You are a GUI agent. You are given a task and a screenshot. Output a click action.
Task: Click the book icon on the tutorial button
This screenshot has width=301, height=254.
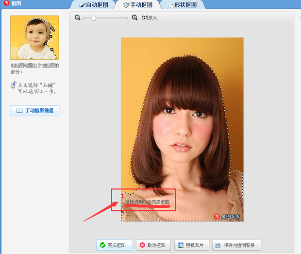[x=19, y=111]
